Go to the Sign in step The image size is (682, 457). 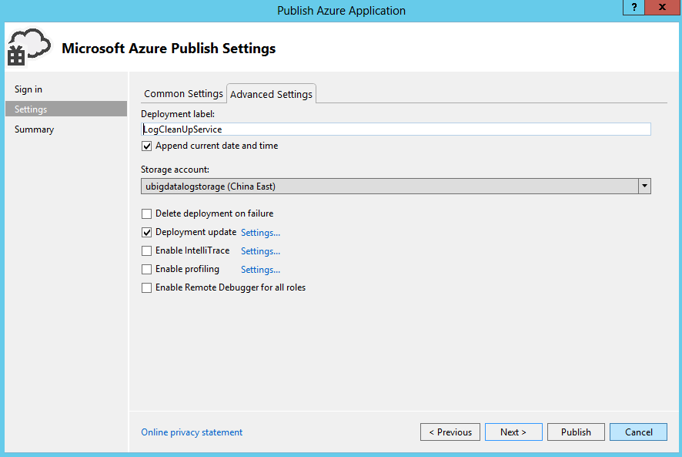tap(28, 90)
